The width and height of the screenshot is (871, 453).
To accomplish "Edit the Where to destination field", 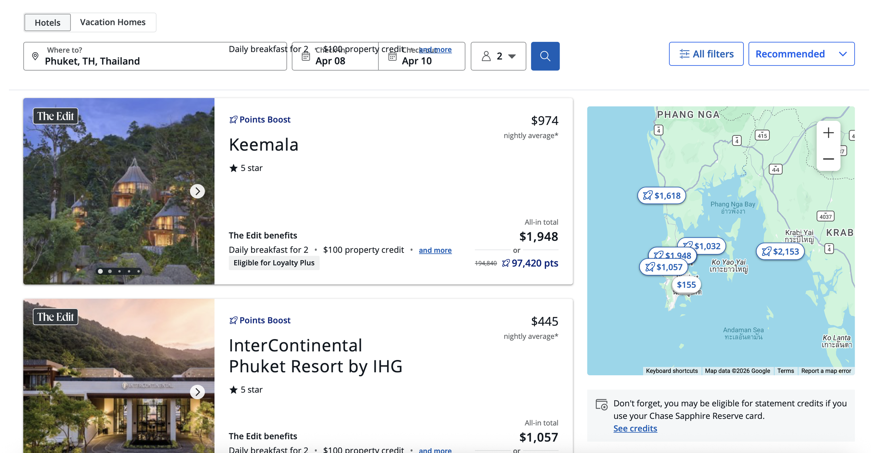I will click(x=155, y=56).
